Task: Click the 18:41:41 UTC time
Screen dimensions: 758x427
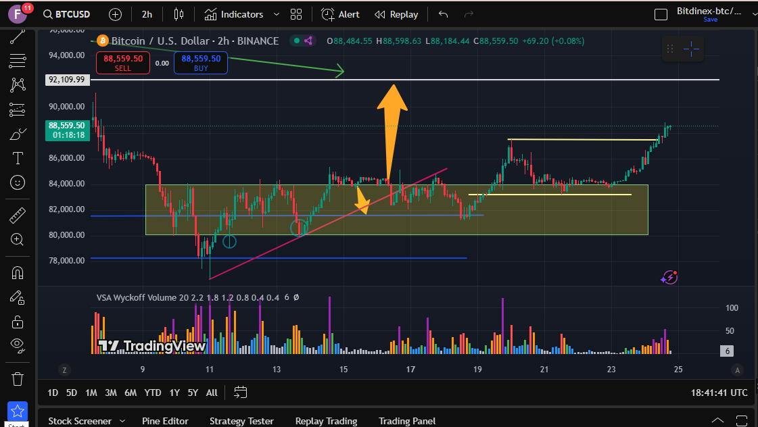Action: click(x=719, y=393)
